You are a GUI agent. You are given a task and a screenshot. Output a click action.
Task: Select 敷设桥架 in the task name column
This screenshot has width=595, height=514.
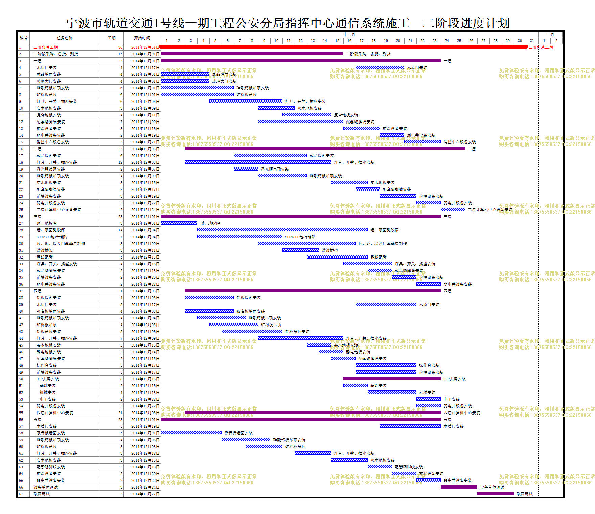click(x=45, y=250)
